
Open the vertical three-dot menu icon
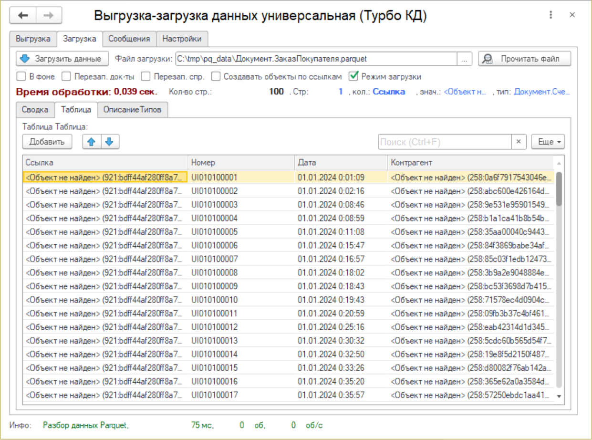(551, 15)
